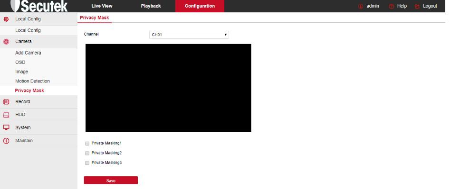Click the System monitor icon

6,127
